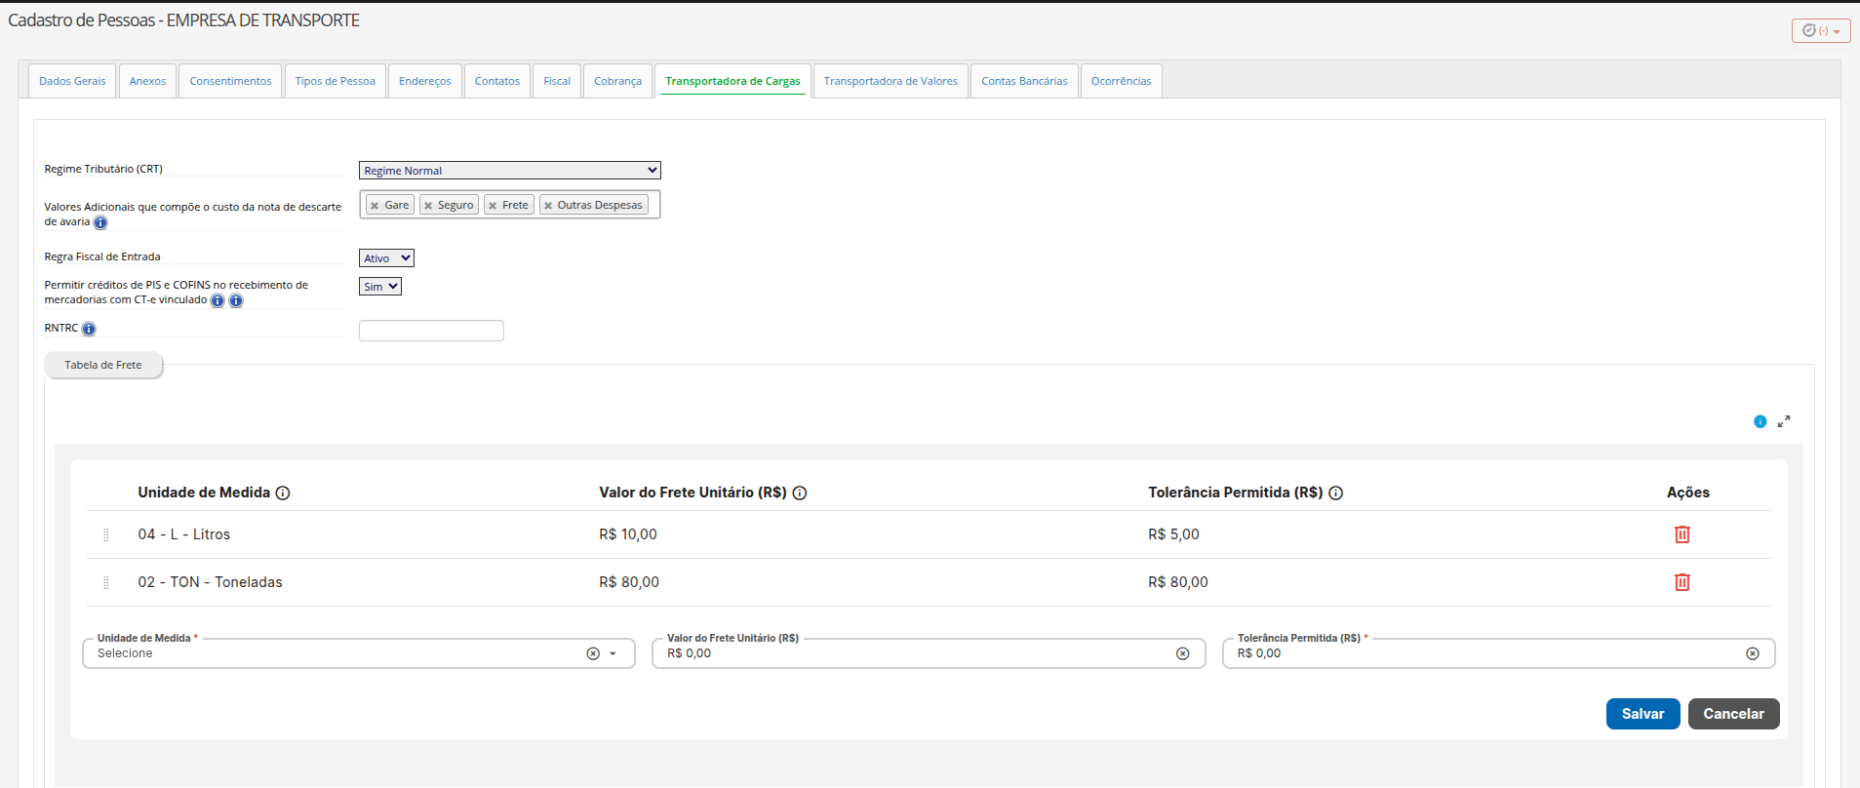Delete the 02 - TON - Toneladas row
The image size is (1860, 788).
pyautogui.click(x=1682, y=582)
